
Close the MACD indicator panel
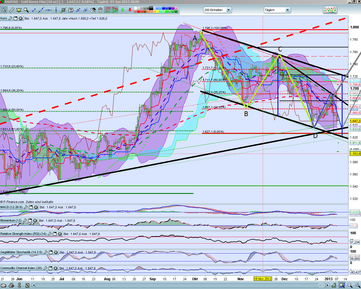pyautogui.click(x=36, y=207)
